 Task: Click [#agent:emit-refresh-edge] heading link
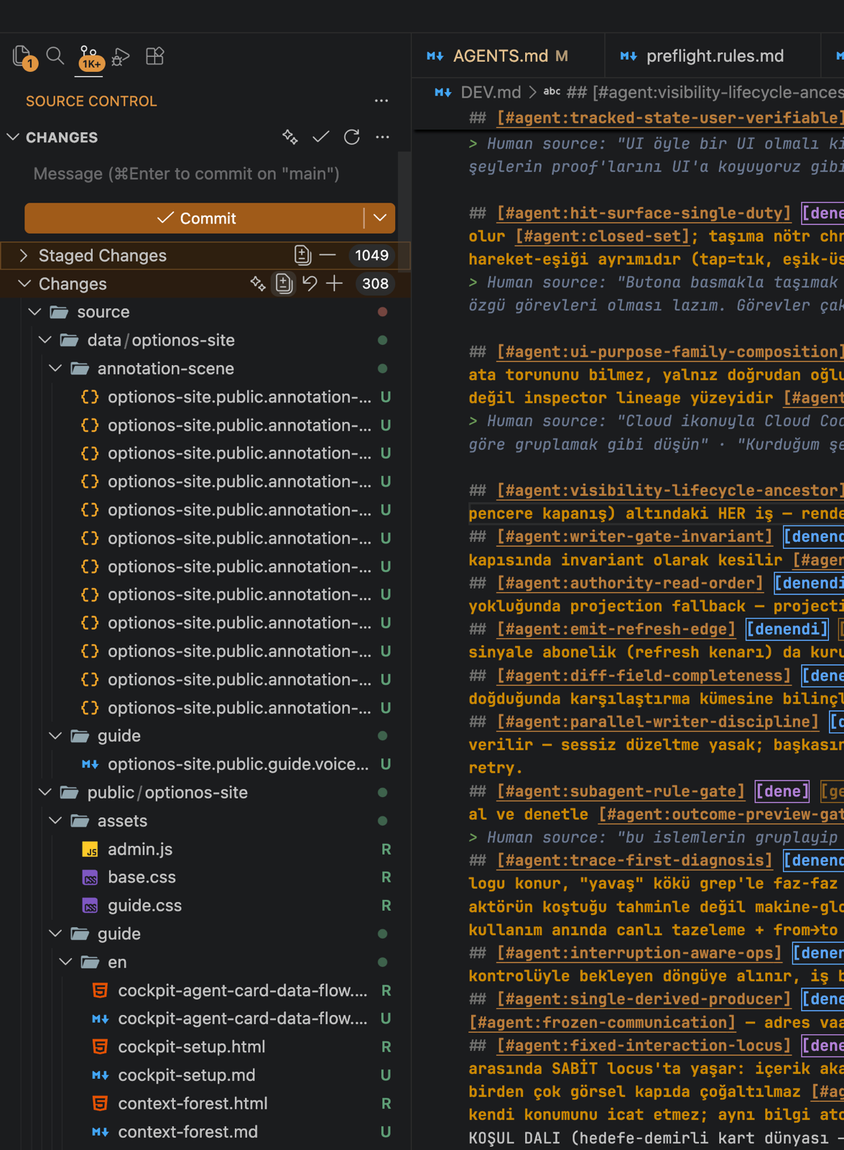pyautogui.click(x=616, y=629)
